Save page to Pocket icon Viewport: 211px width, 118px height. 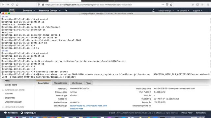167,5
